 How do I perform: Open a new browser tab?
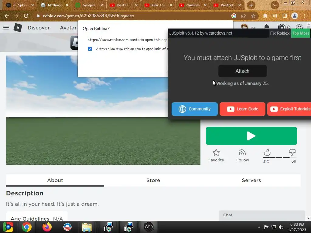click(251, 5)
